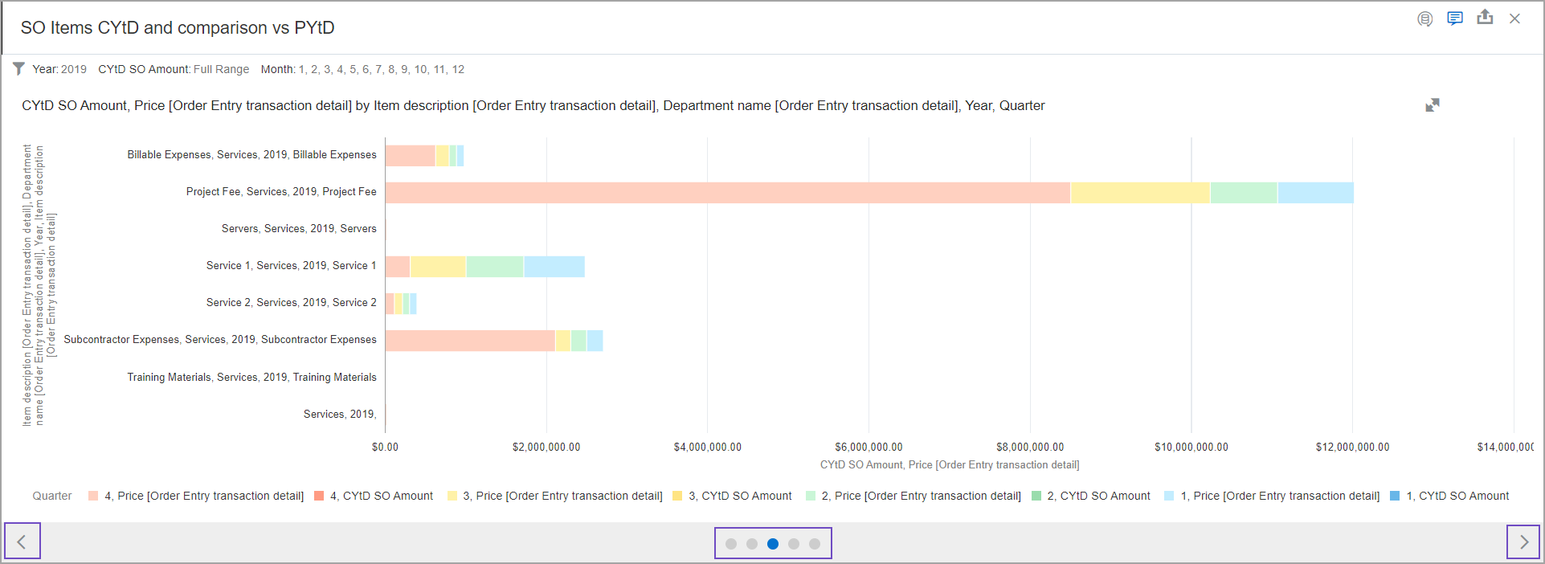Viewport: 1545px width, 564px height.
Task: Close the SO Items panel
Action: (x=1514, y=18)
